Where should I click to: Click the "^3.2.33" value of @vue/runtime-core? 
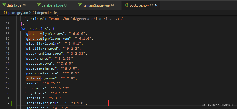(x=77, y=53)
